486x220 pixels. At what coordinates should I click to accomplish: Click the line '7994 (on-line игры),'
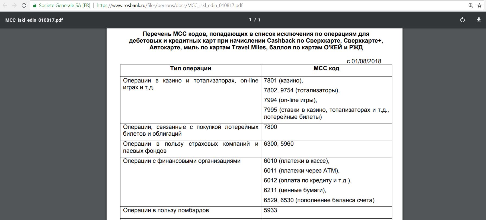(290, 100)
